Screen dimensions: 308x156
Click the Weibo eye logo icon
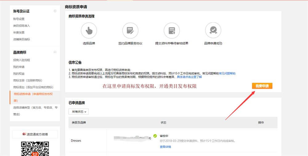pyautogui.click(x=24, y=134)
